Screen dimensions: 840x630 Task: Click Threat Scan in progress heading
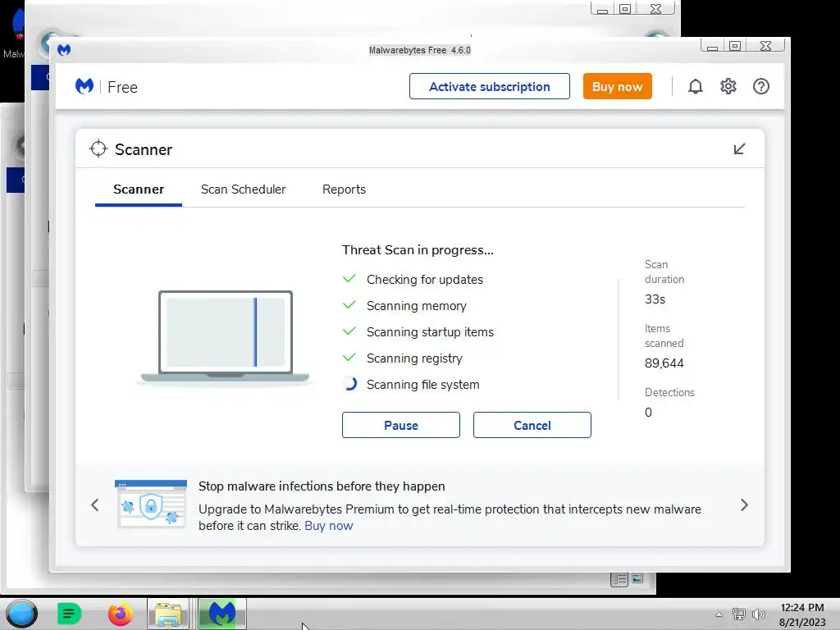tap(418, 250)
